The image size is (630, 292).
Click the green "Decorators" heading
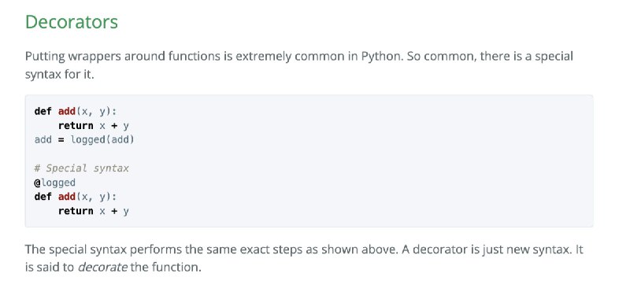click(x=72, y=22)
